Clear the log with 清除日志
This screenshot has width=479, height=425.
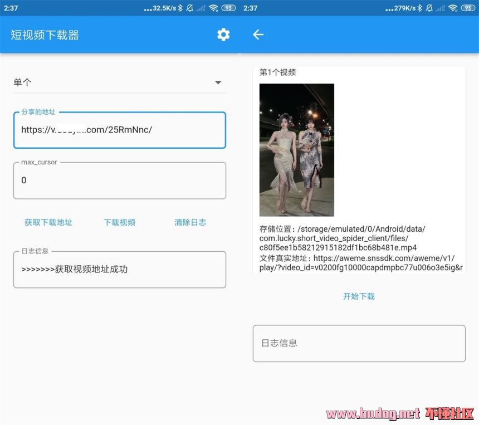click(x=190, y=222)
